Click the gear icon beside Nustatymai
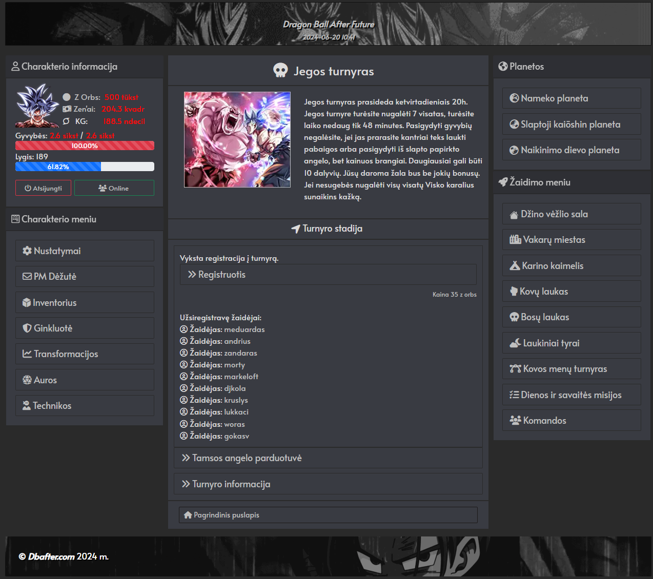 tap(27, 251)
